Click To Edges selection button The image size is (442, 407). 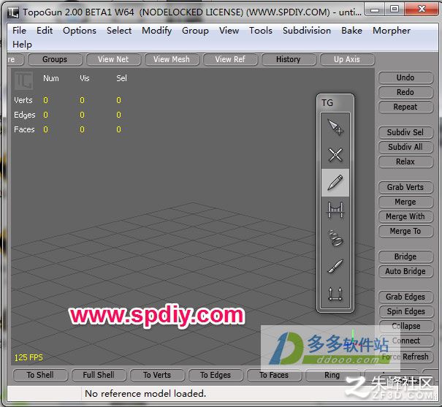click(216, 375)
